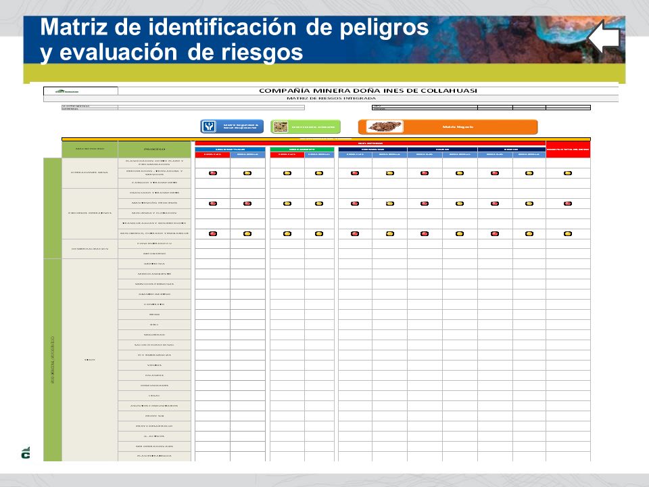649x487 pixels.
Task: Click the Collahuasi logo in the matrix header
Action: (67, 91)
